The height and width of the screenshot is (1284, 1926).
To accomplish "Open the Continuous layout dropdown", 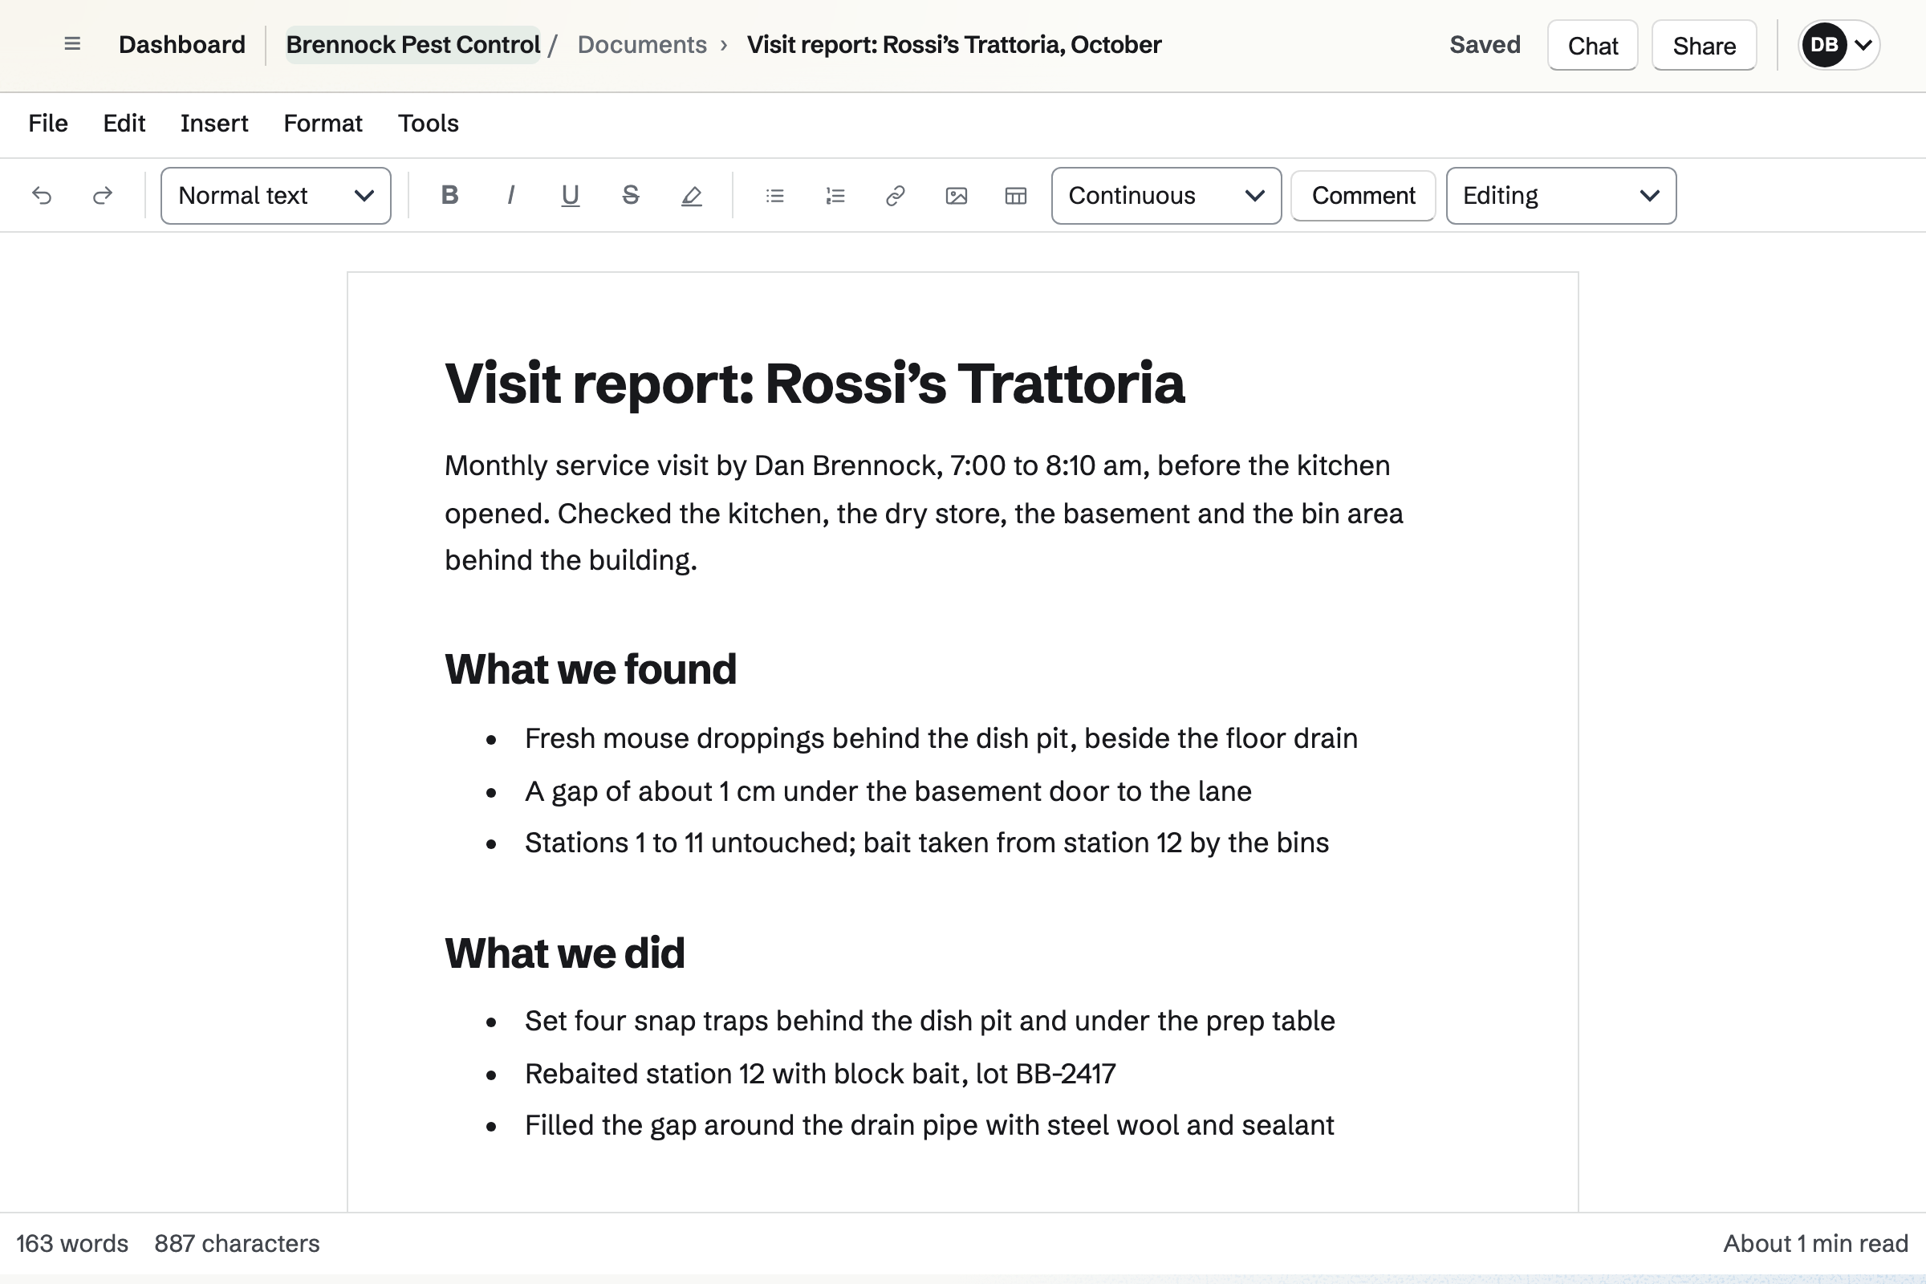I will point(1166,196).
